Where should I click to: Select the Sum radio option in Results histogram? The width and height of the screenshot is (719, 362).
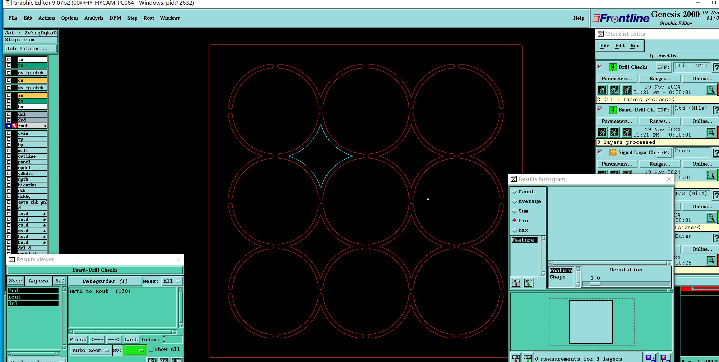point(515,211)
